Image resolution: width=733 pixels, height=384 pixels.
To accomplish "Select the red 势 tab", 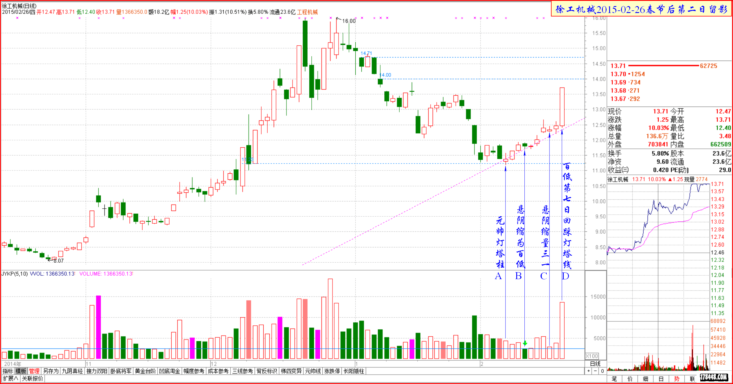I will (677, 379).
